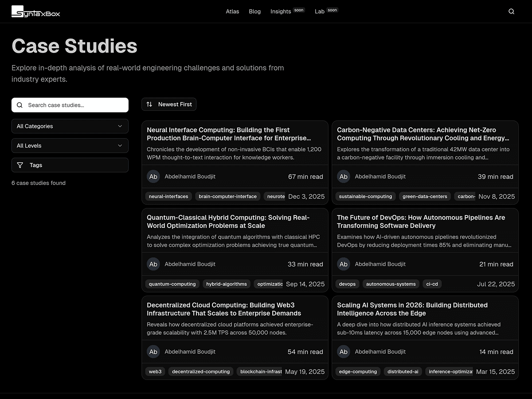
Task: Click author avatar on Scaling AI Systems card
Action: (x=343, y=352)
